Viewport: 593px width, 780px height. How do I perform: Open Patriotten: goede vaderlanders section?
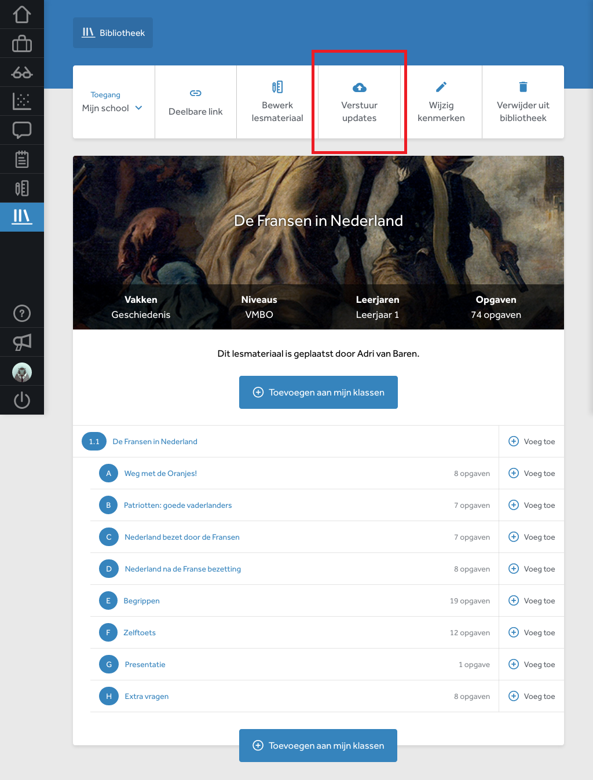point(178,506)
